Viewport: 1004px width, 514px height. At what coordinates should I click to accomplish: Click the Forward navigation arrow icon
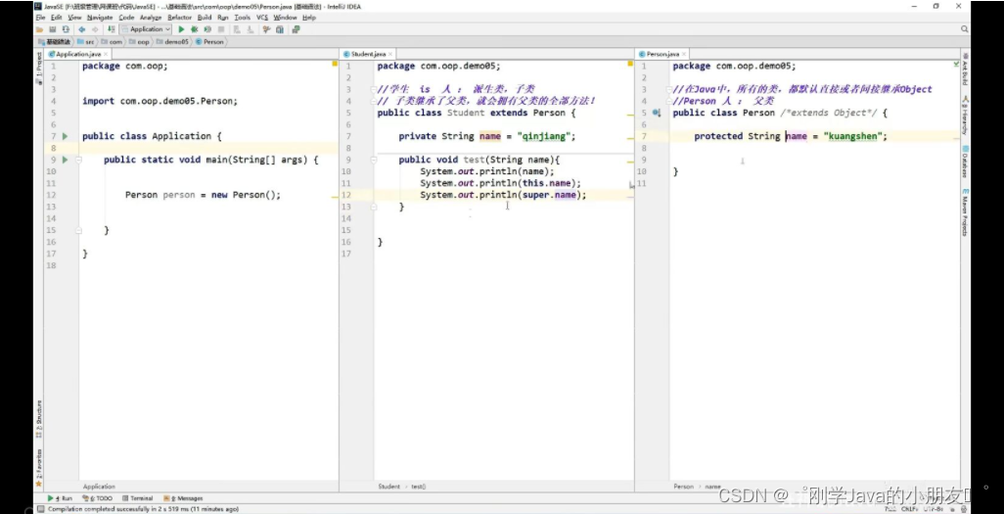[95, 29]
